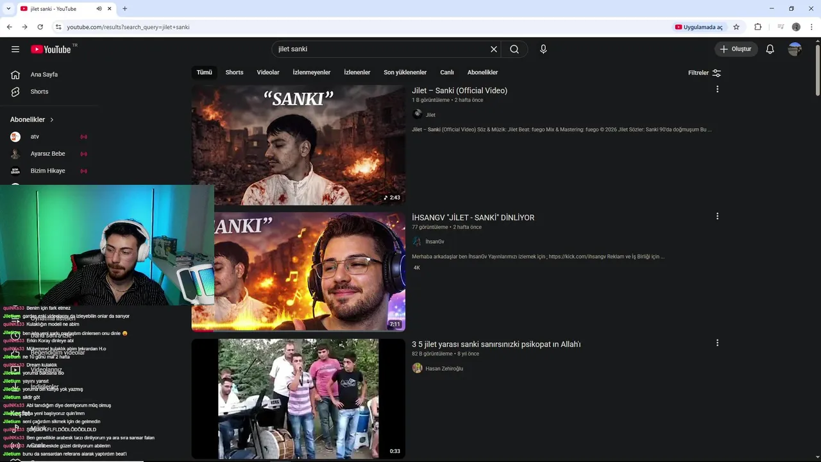
Task: Open a new browser tab
Action: [x=124, y=9]
